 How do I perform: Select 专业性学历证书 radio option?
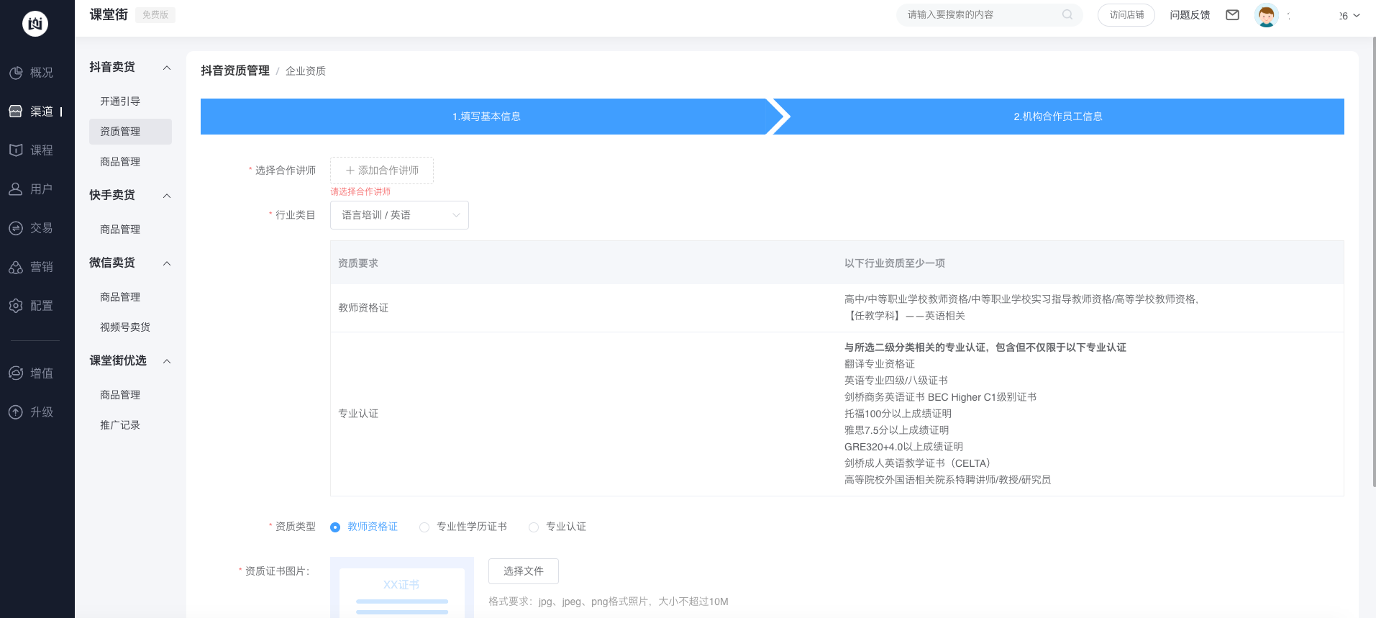[463, 527]
